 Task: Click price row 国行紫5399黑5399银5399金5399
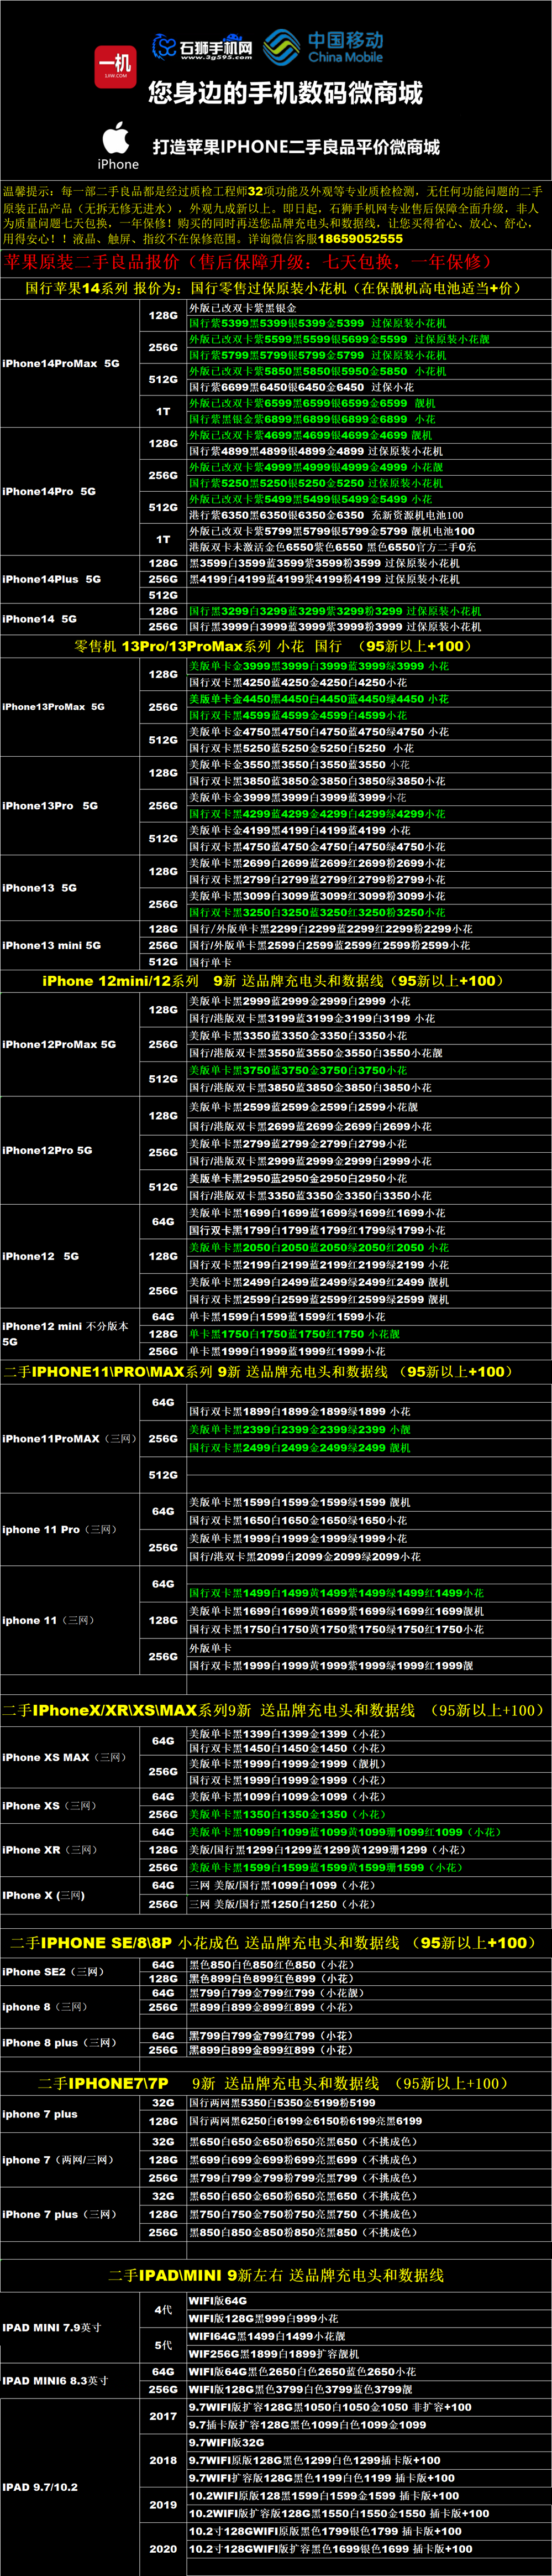click(369, 324)
